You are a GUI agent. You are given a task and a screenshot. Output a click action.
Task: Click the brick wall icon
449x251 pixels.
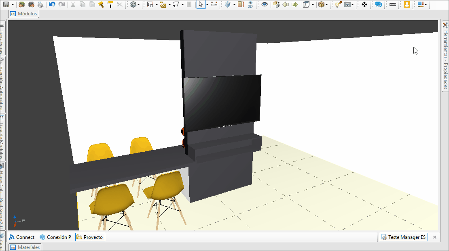pos(163,4)
